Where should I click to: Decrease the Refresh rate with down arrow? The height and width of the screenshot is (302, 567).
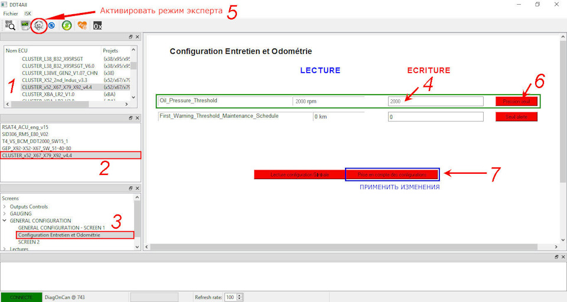(x=239, y=299)
